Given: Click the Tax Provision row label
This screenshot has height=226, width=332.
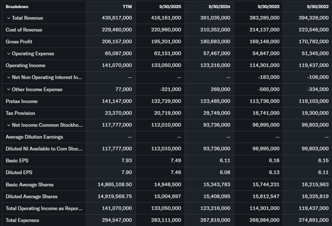Looking at the screenshot, I should coord(20,113).
